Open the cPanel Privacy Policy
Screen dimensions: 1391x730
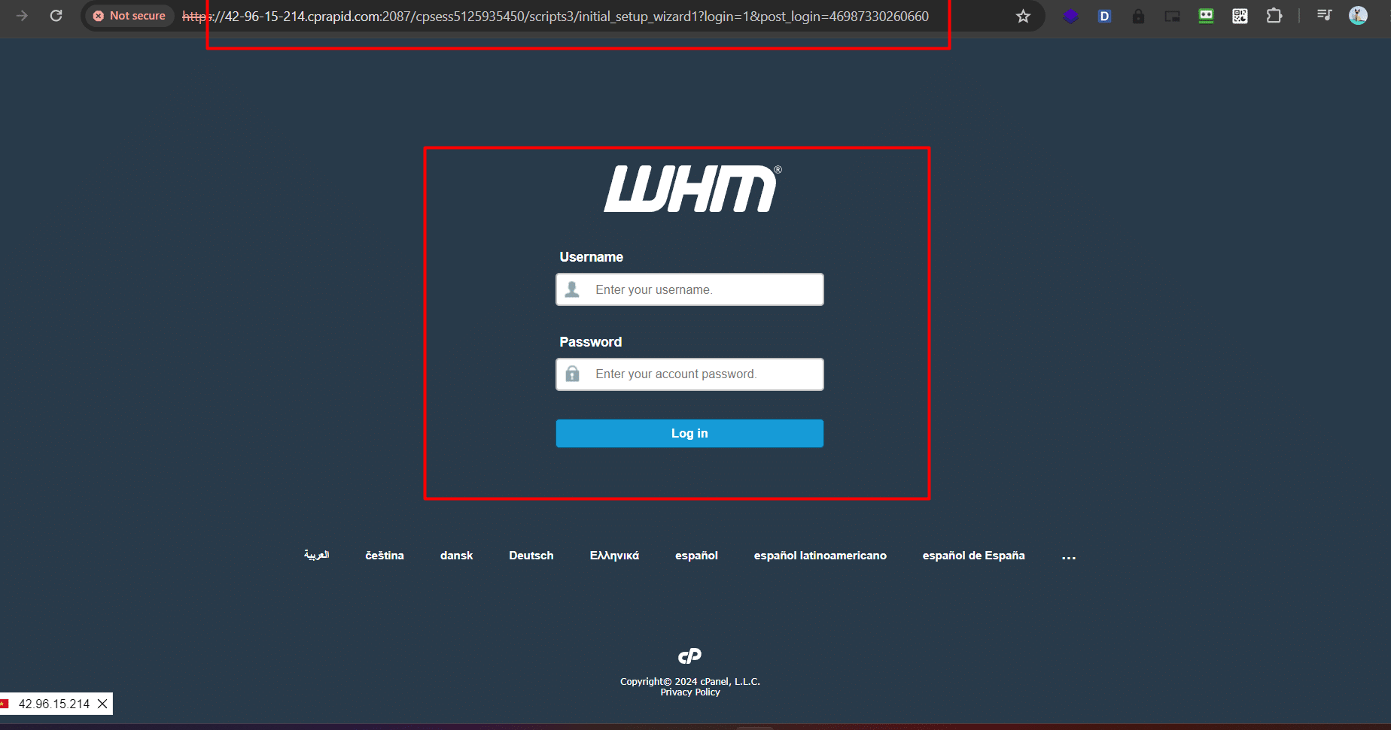[x=689, y=692]
